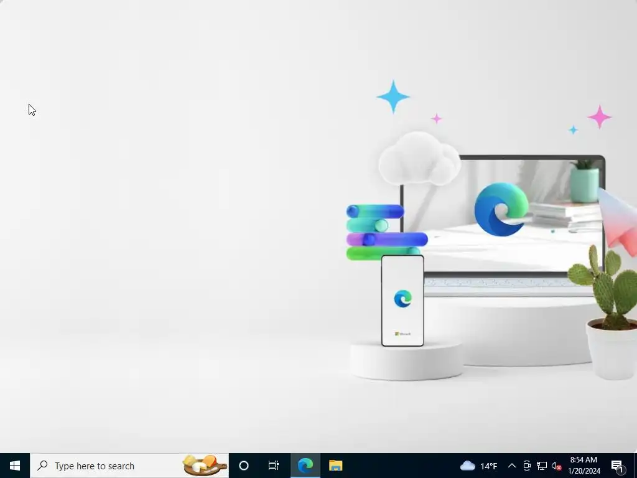Click the Show desktop sliver
Screen dimensions: 637x478
coord(635,466)
